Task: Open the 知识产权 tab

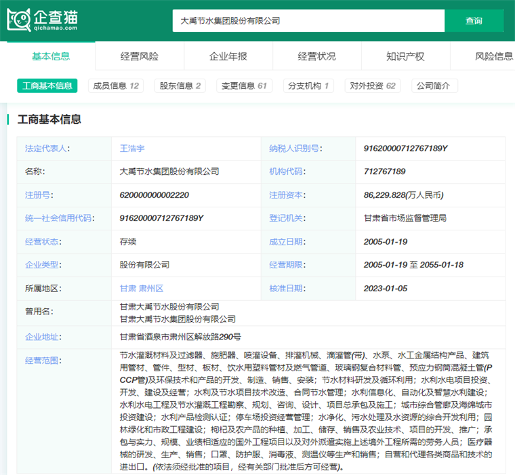Action: pyautogui.click(x=405, y=56)
